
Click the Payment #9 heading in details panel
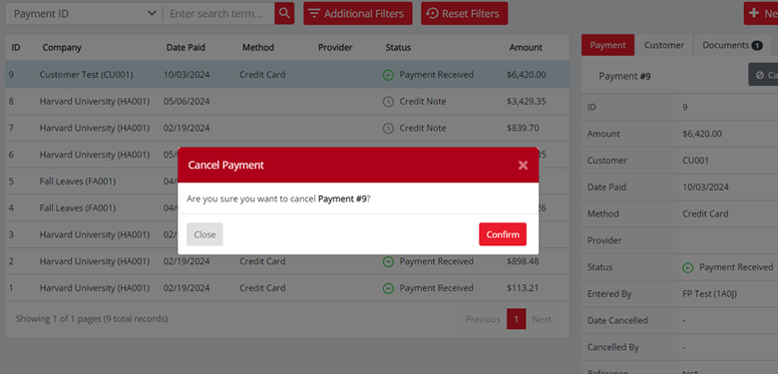[x=624, y=76]
